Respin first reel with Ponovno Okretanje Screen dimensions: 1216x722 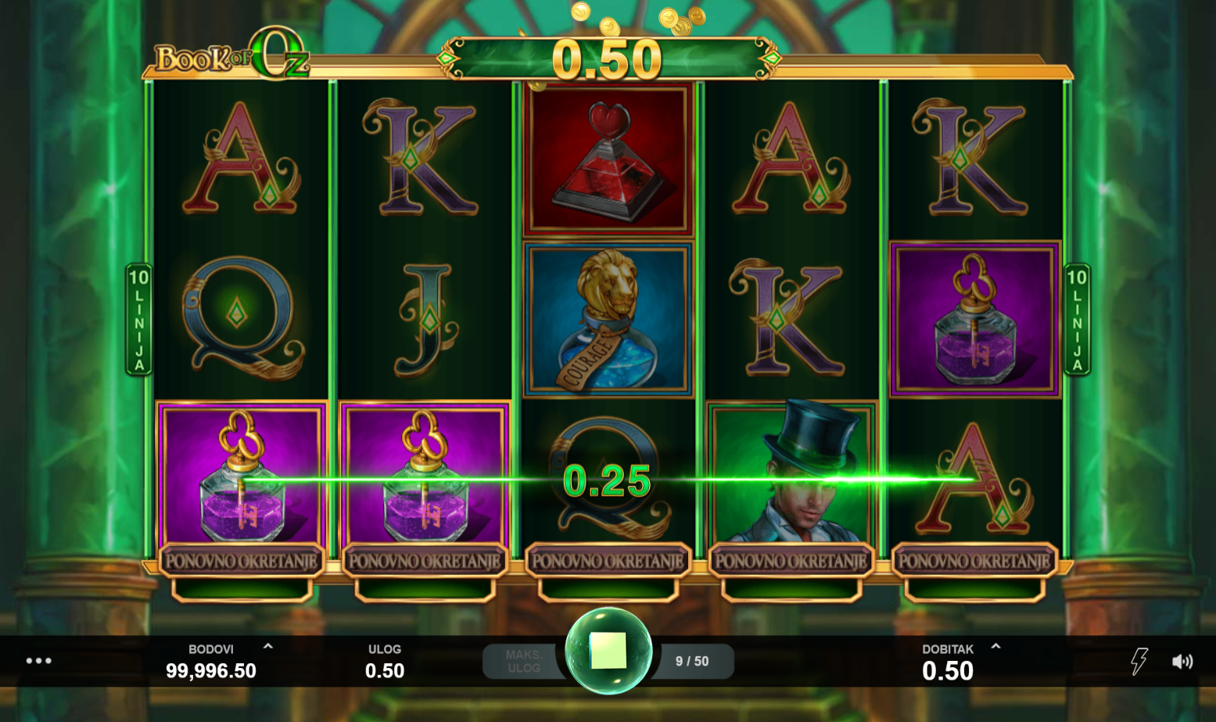pos(242,561)
